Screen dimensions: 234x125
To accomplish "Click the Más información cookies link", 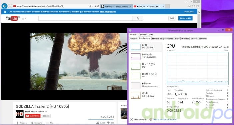I will (108, 12).
